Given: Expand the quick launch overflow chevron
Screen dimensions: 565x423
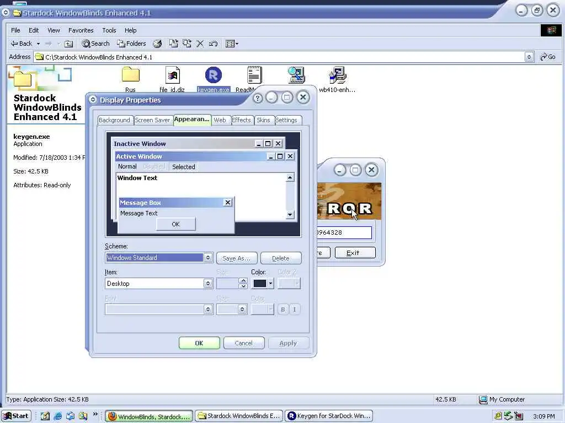Looking at the screenshot, I should click(x=95, y=414).
